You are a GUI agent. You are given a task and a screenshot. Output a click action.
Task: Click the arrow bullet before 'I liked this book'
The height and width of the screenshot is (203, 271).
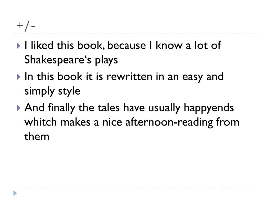pyautogui.click(x=19, y=46)
